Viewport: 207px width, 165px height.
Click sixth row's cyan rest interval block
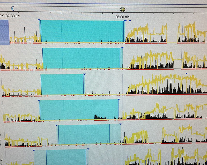pos(61,157)
